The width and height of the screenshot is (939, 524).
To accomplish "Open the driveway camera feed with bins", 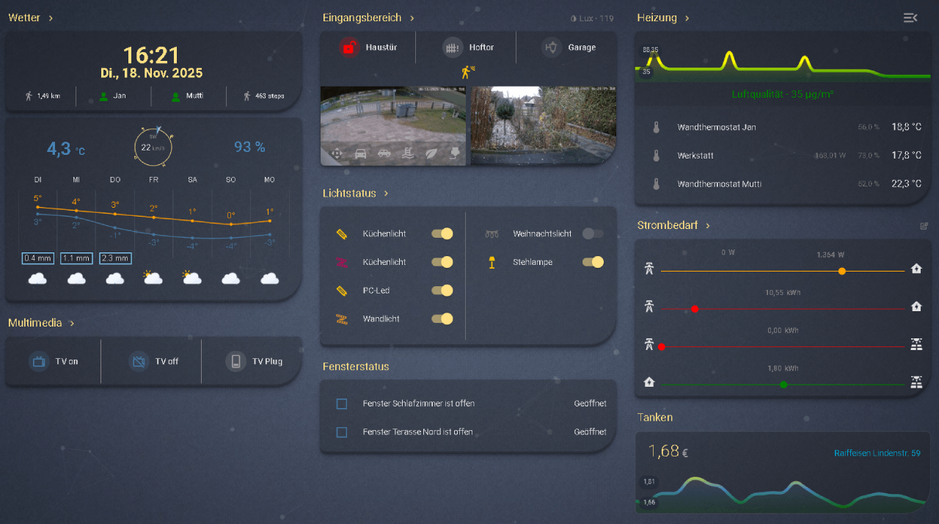I will pyautogui.click(x=393, y=125).
